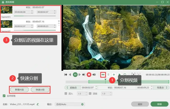Edit the output file name with the pencil icon
170x109 pixels.
tap(38, 104)
